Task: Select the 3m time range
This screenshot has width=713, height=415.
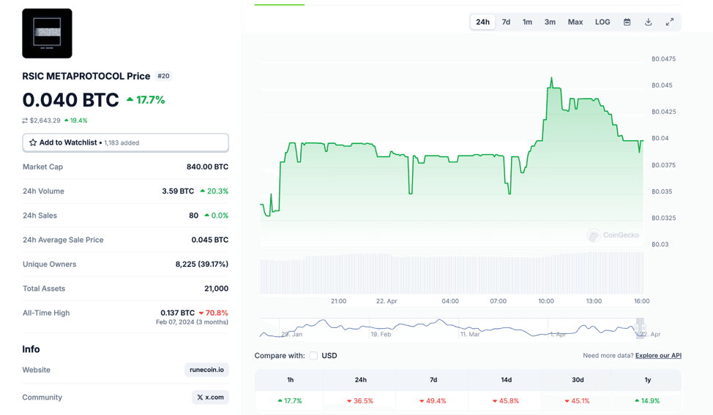Action: click(x=550, y=22)
